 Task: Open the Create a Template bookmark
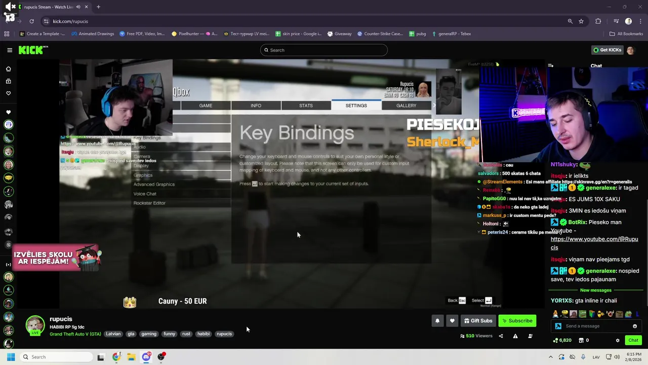click(42, 34)
